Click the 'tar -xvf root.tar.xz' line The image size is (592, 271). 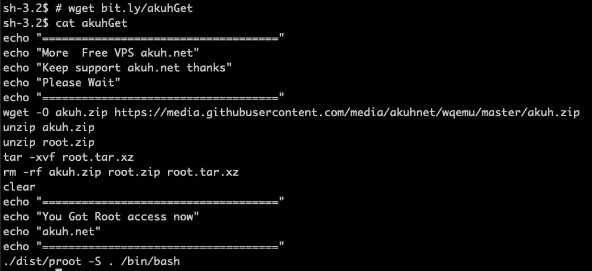(69, 157)
